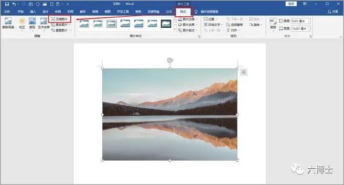
Task: Switch to 引用 references tab
Action: click(70, 11)
